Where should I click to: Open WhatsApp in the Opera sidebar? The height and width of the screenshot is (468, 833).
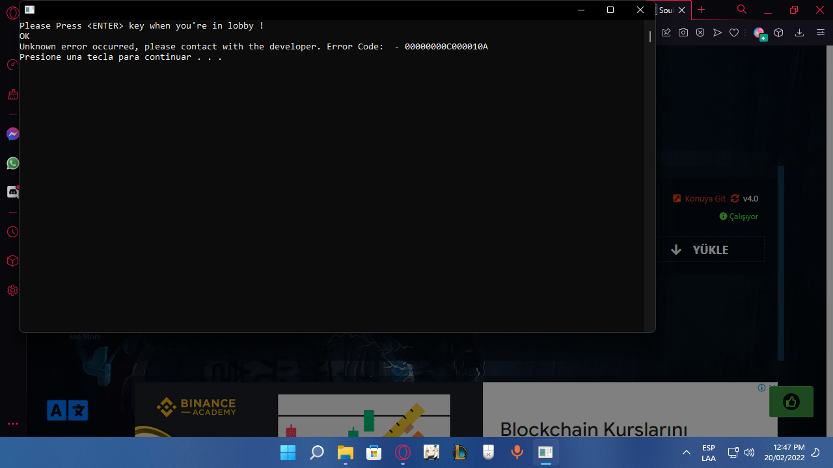(x=12, y=163)
